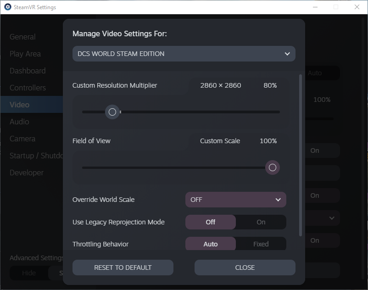Click the background Auto toggle at top right
The image size is (368, 290).
tap(314, 73)
